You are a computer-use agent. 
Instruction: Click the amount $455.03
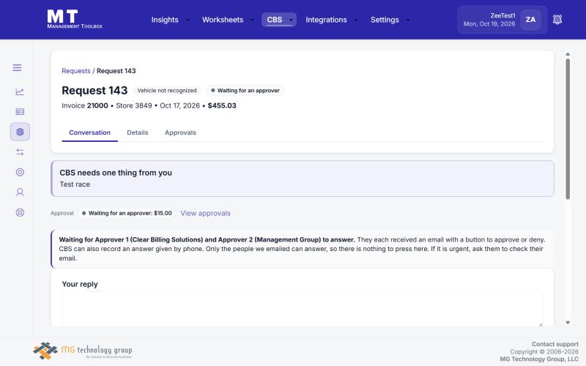[222, 105]
